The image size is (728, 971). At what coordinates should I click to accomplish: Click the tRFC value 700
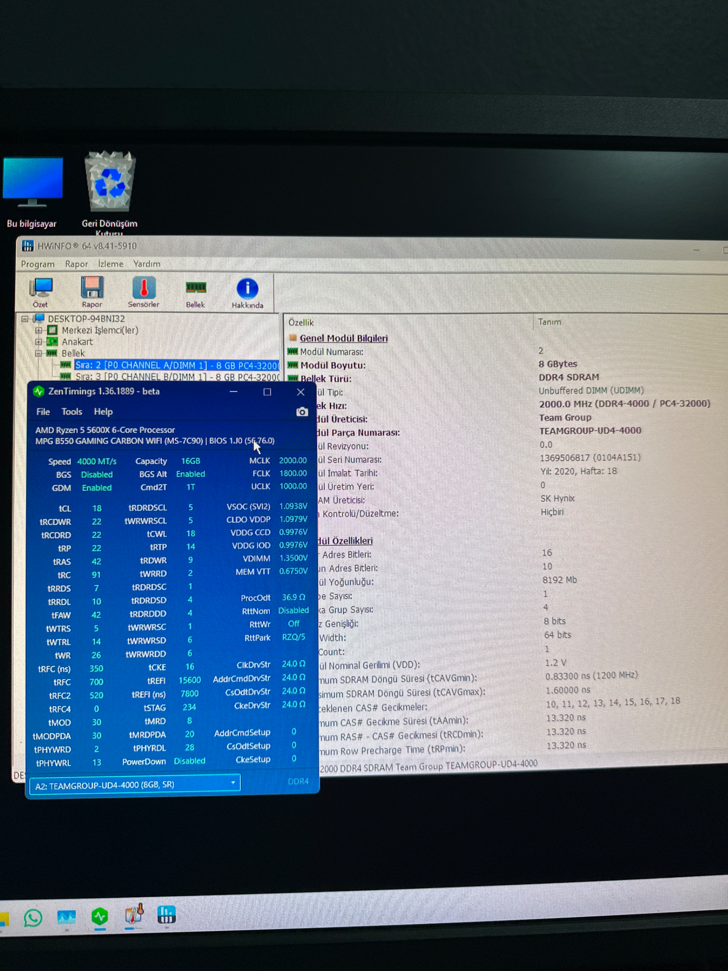point(96,682)
